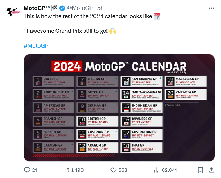Click the reply icon with 21 comments
The image size is (221, 178).
tap(27, 170)
